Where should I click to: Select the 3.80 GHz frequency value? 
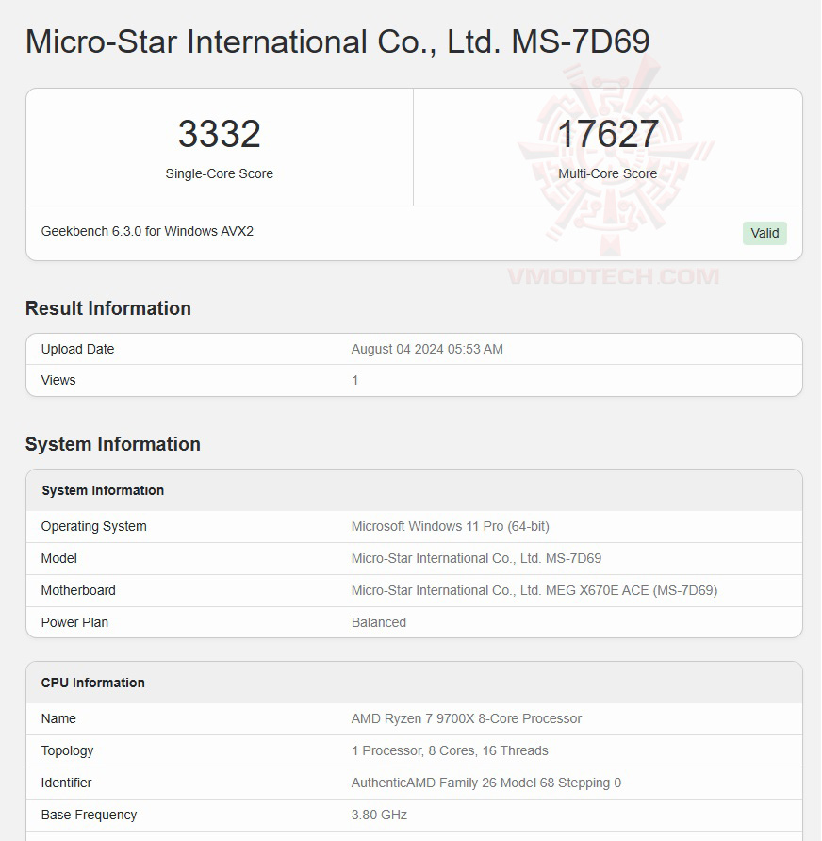[379, 815]
